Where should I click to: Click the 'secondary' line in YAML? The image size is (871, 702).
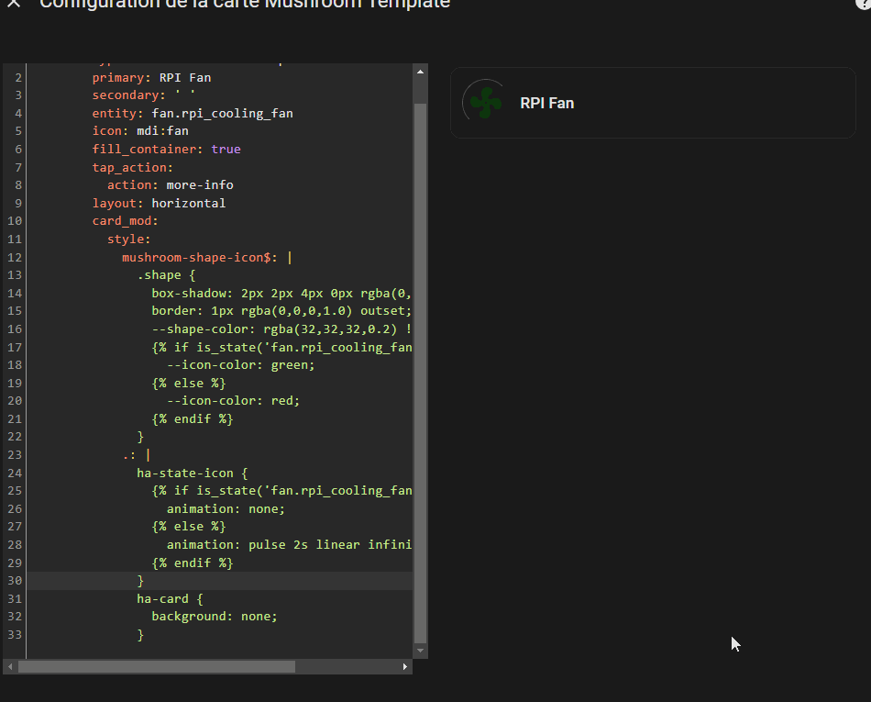[x=143, y=95]
